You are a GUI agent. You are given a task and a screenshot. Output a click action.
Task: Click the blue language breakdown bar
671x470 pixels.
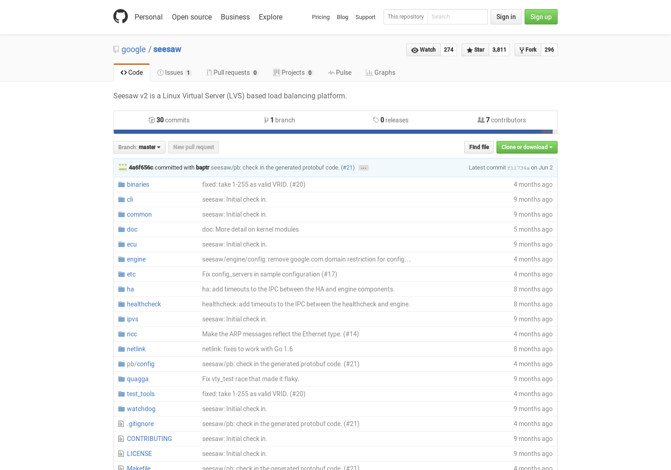327,132
